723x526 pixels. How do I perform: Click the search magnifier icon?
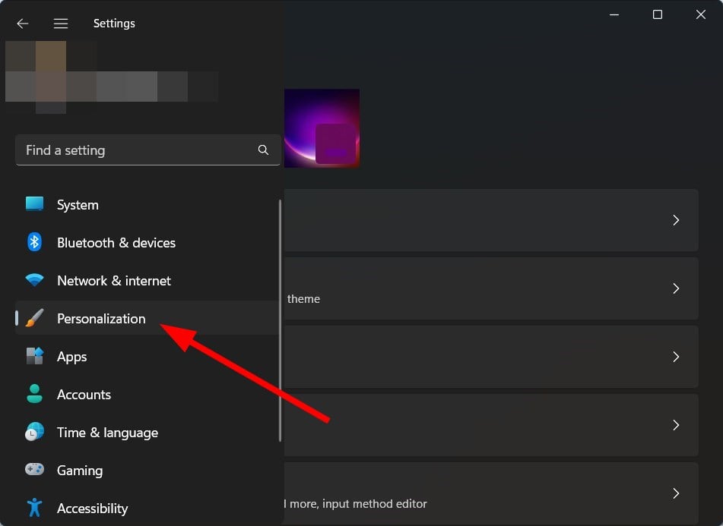pos(263,150)
